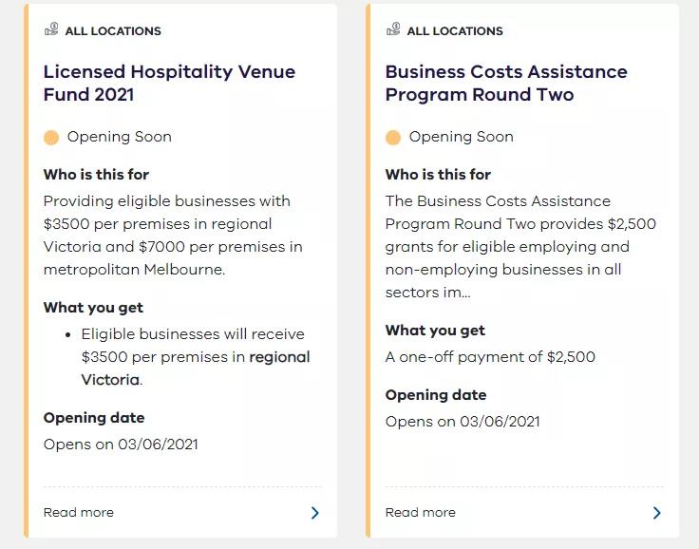Click the Business Costs Assistance description paragraph
Screen dimensions: 699x549
coord(520,247)
